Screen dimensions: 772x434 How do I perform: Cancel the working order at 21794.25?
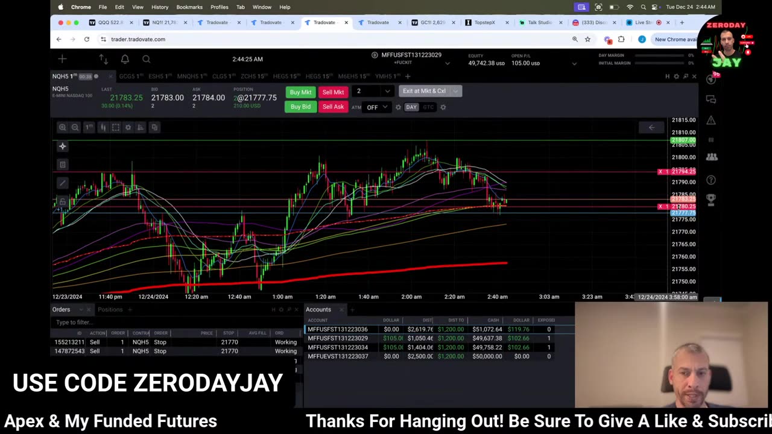pyautogui.click(x=660, y=172)
